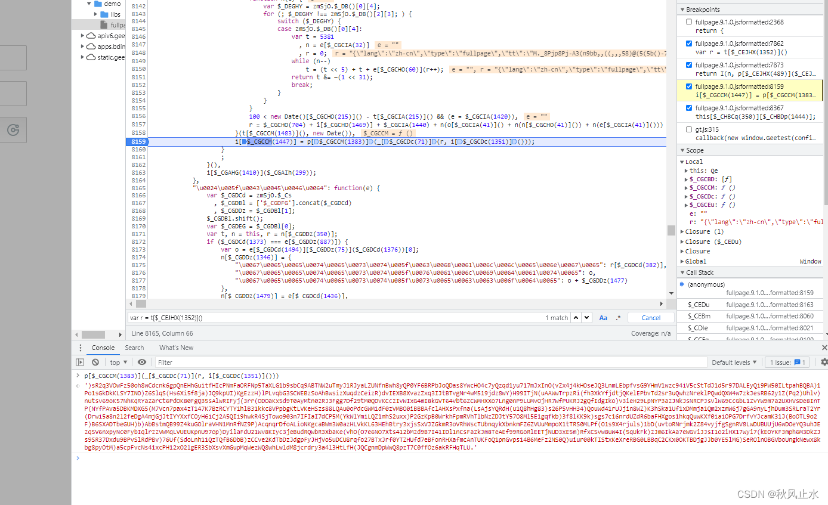The width and height of the screenshot is (828, 505).
Task: Click the refresh icon button on left page
Action: pos(13,129)
